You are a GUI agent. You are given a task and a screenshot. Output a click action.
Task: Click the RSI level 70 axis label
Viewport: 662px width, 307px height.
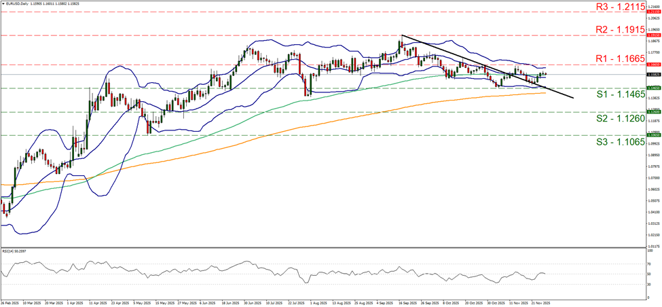tap(650, 263)
